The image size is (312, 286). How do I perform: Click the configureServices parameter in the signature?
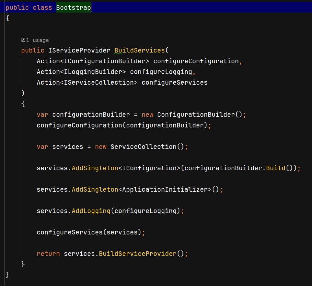[175, 83]
